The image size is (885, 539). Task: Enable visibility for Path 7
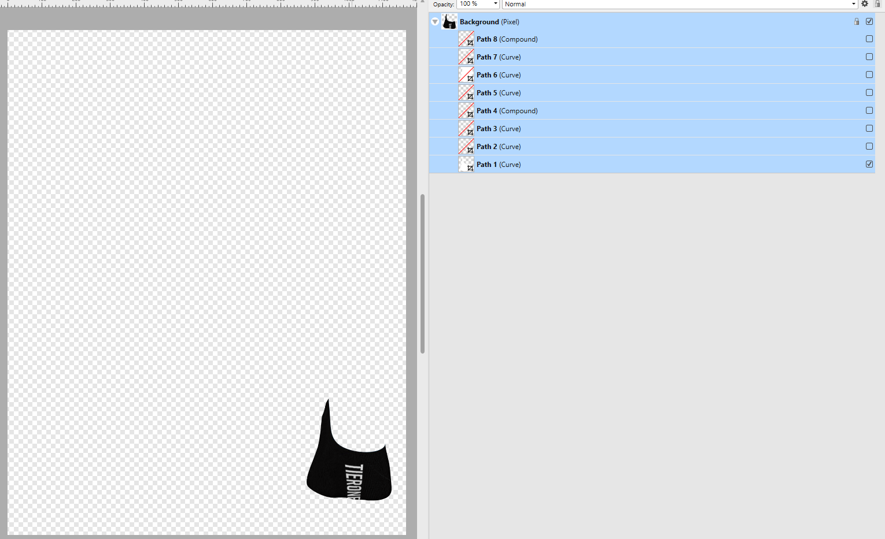click(x=869, y=57)
